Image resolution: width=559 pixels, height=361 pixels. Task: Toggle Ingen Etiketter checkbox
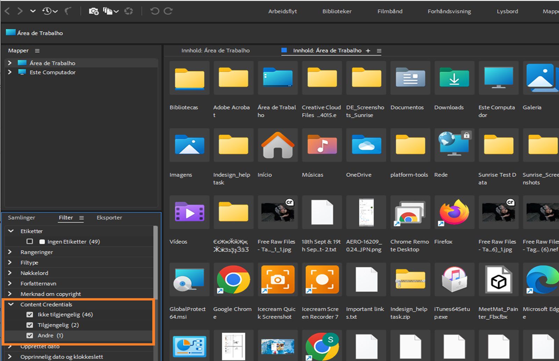coord(30,241)
